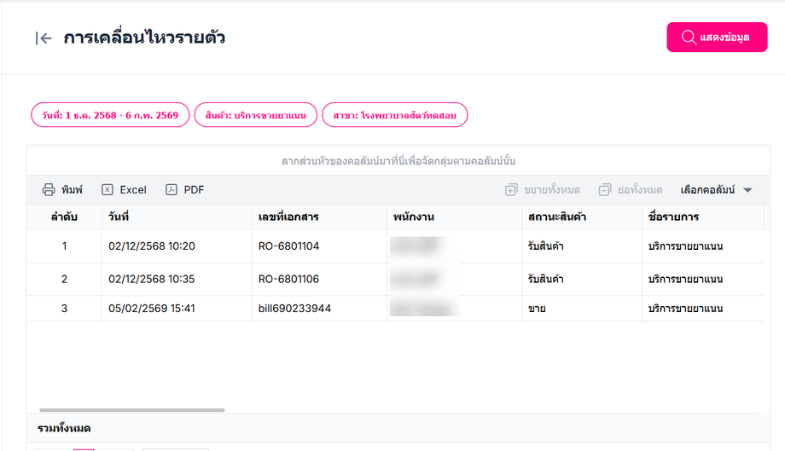Click the back arrow beside the page title
Image resolution: width=785 pixels, height=451 pixels.
tap(44, 38)
